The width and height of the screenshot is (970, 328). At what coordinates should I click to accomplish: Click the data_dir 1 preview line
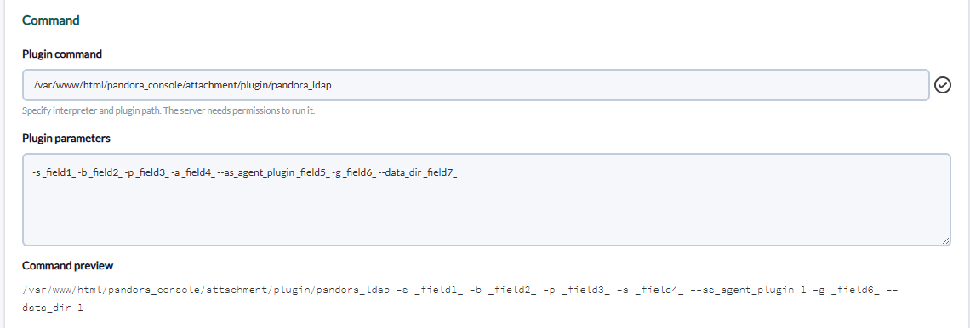point(53,307)
